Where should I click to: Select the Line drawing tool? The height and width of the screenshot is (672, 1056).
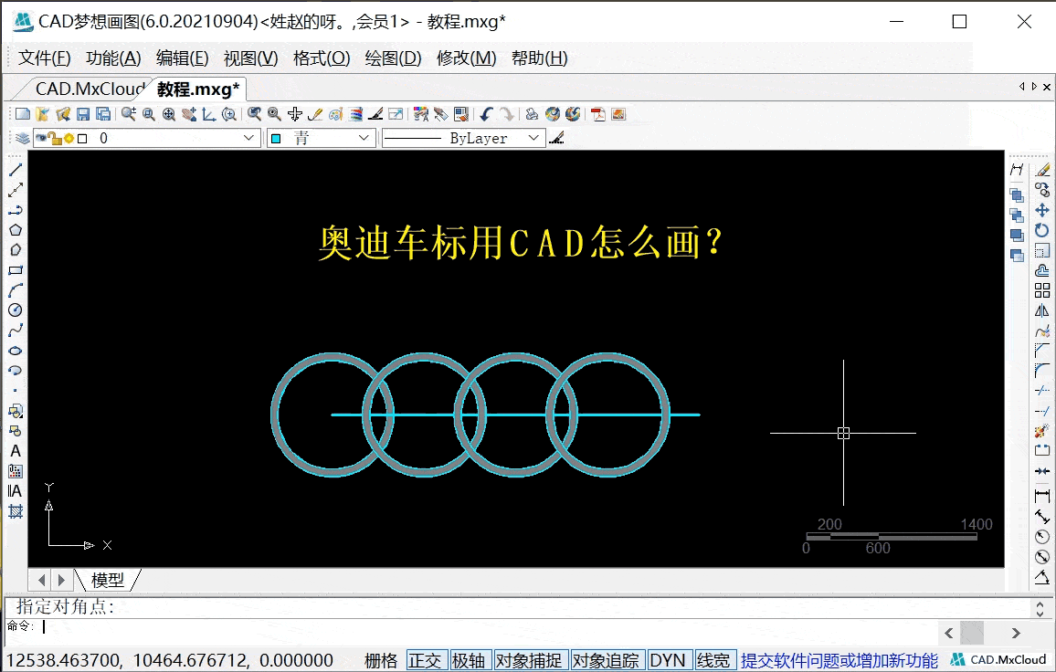16,170
